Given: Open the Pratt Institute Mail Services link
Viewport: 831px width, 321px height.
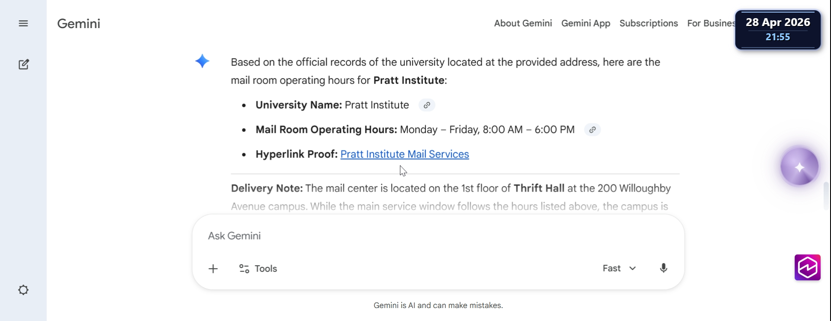Looking at the screenshot, I should [405, 154].
